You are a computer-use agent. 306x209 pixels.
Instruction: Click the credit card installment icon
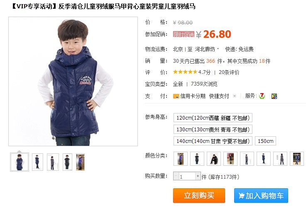tap(176, 96)
